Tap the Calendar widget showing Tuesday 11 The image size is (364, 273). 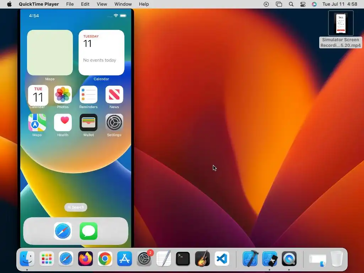101,53
